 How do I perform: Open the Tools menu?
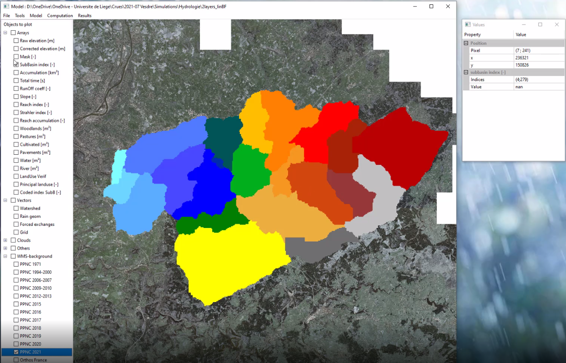20,16
